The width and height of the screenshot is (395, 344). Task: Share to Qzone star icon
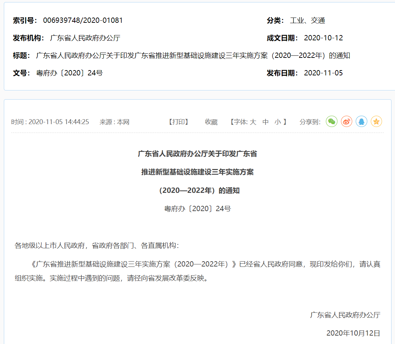point(376,122)
